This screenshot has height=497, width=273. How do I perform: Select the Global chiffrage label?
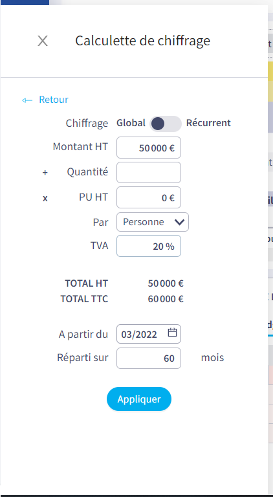tap(131, 123)
